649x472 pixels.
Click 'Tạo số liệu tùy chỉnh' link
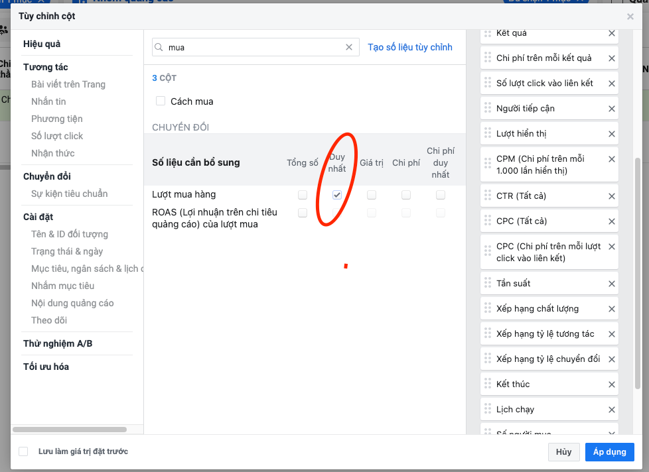coord(409,48)
